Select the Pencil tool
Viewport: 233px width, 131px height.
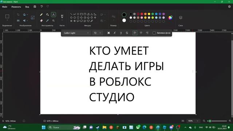point(41,15)
